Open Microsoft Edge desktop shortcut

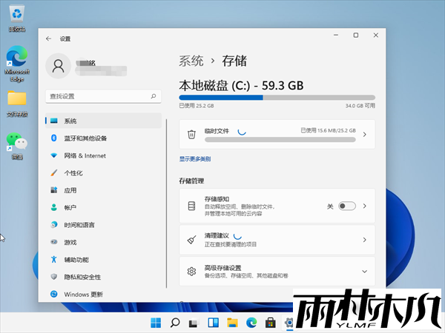pos(16,59)
